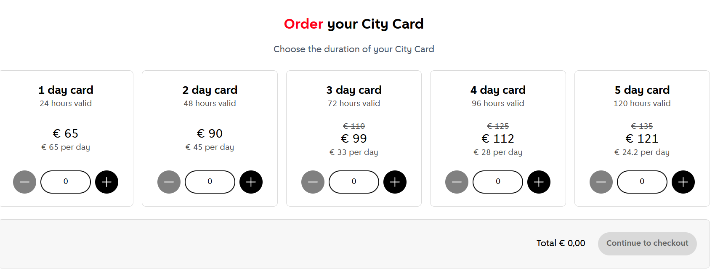Select the quantity box for 2 day card
This screenshot has height=279, width=715.
click(x=210, y=182)
